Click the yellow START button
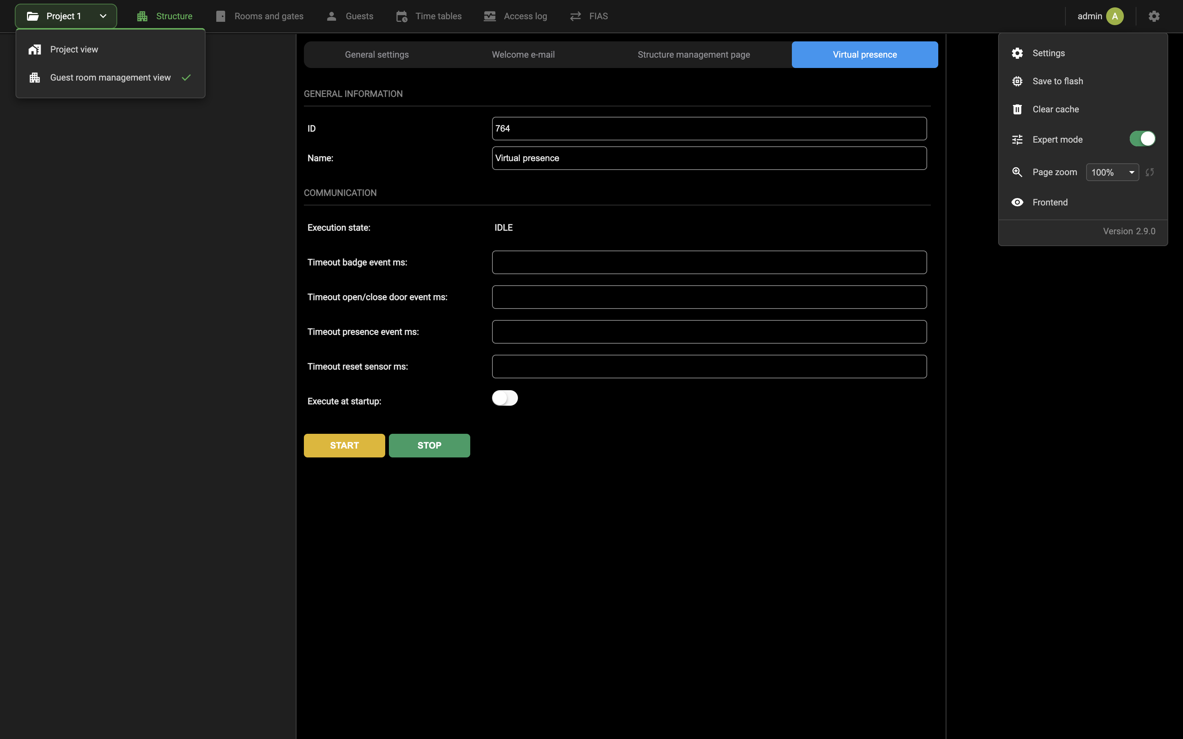 pos(344,445)
